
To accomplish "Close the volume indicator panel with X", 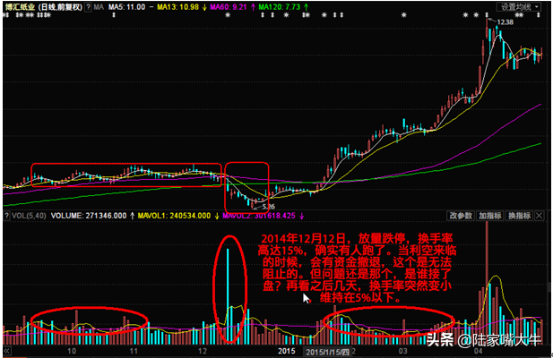I will (x=540, y=216).
